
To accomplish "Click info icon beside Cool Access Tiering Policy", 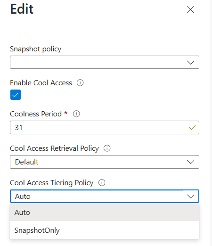I will [102, 182].
